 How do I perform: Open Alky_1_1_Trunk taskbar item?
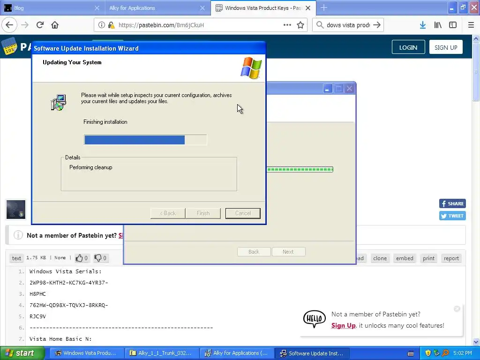pyautogui.click(x=162, y=353)
